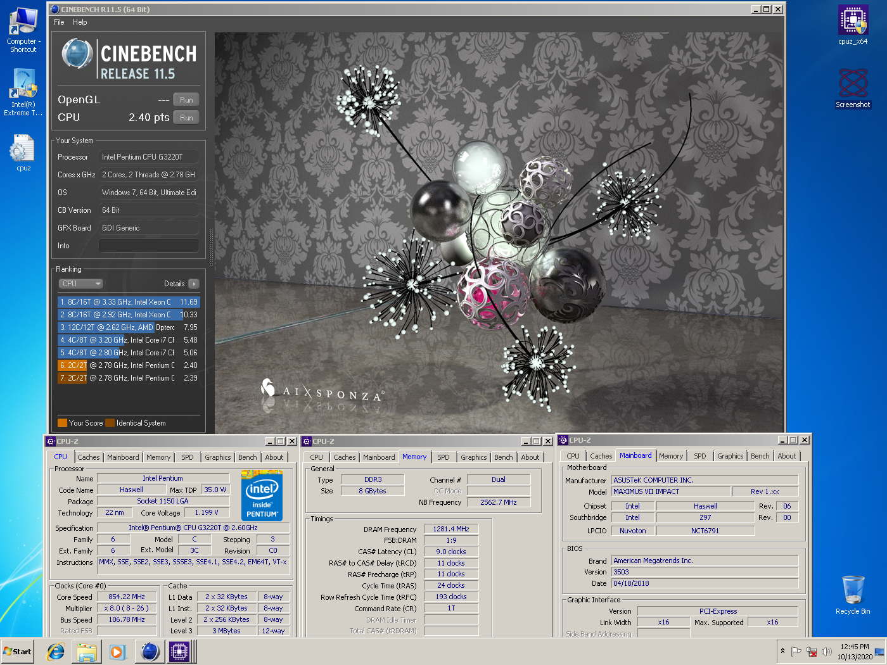Open Cinebench Help menu

point(80,22)
